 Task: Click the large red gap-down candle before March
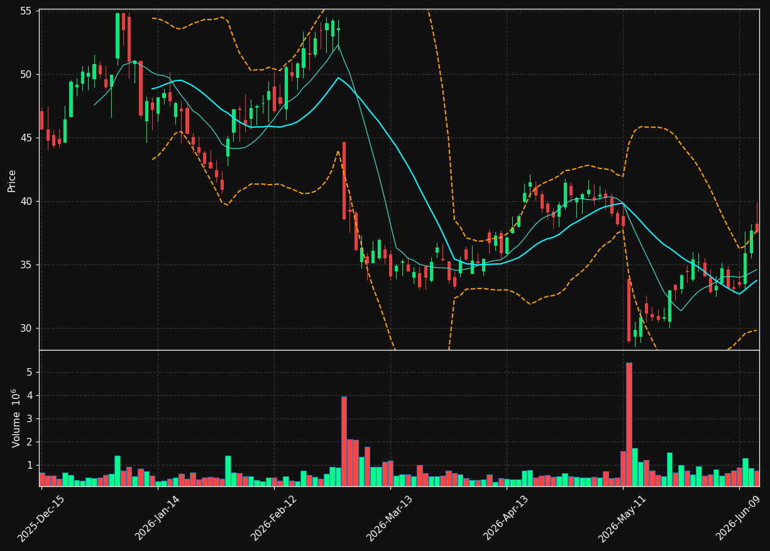point(344,180)
